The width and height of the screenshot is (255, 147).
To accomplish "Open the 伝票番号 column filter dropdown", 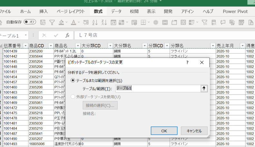I will click(x=25, y=46).
